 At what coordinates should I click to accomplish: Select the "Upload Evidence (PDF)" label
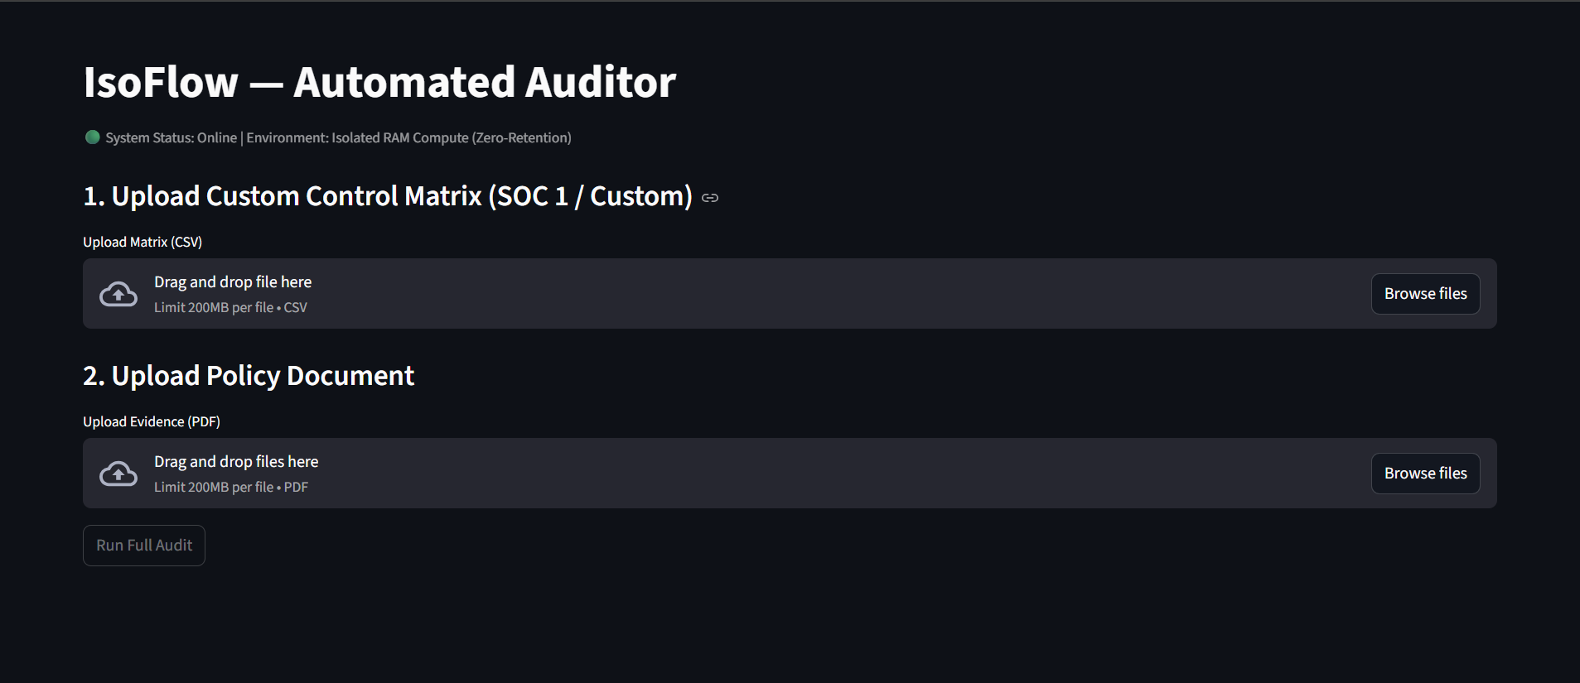[x=152, y=421]
